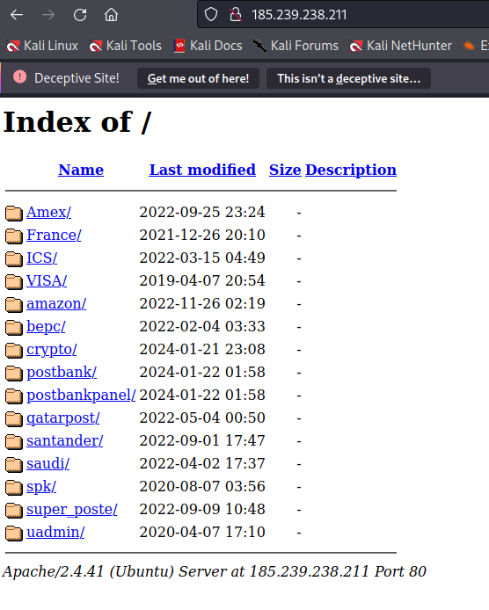Viewport: 489px width, 610px height.
Task: Click the folder icon beside santander/
Action: coord(14,441)
